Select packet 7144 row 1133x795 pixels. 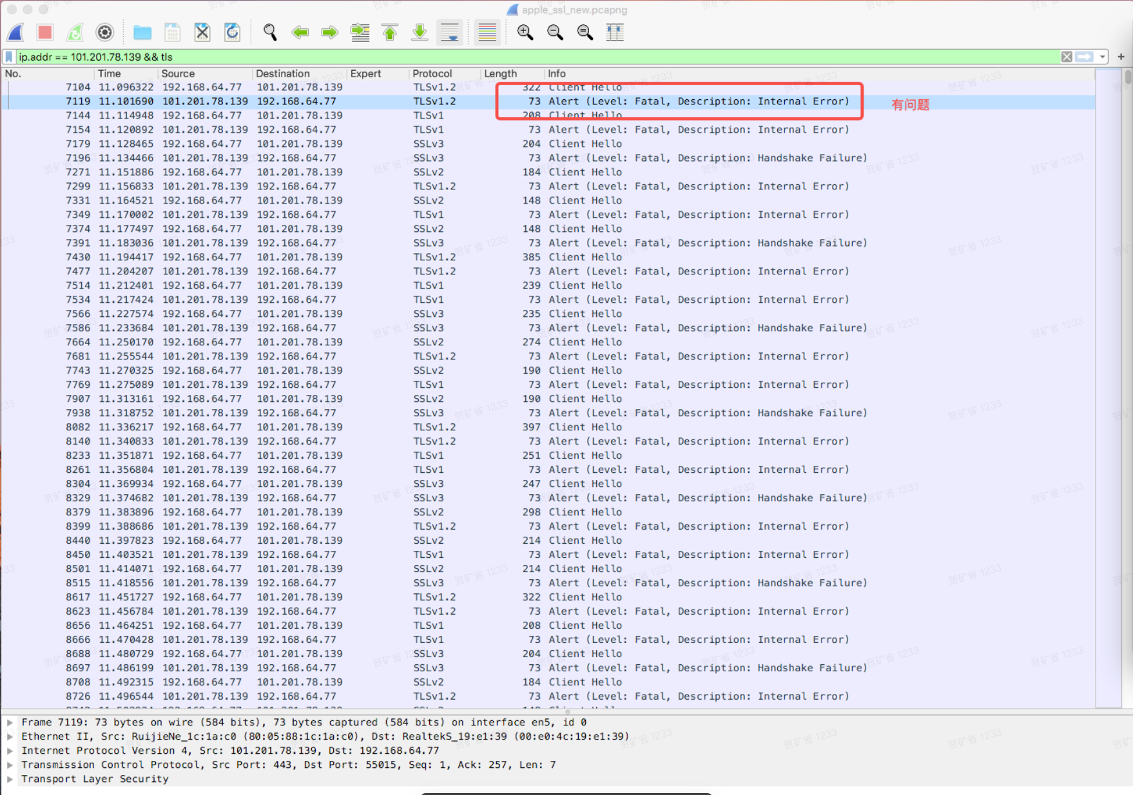click(548, 115)
